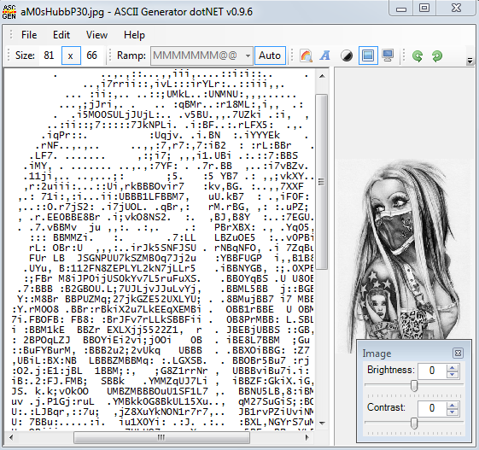Screen dimensions: 479x450
Task: Click the black and white circle icon
Action: (347, 56)
